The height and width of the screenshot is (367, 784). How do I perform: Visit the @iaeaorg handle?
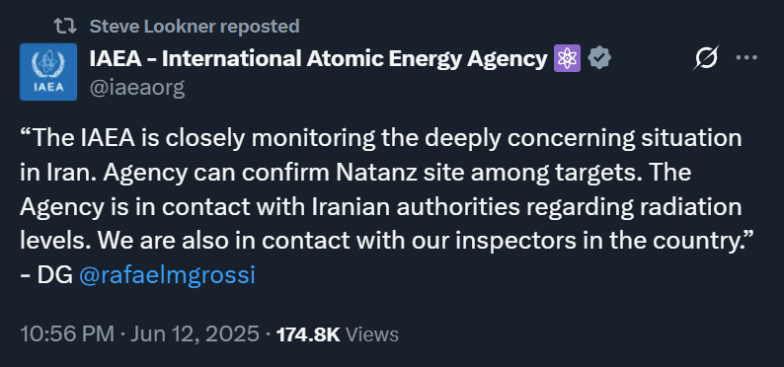point(137,88)
